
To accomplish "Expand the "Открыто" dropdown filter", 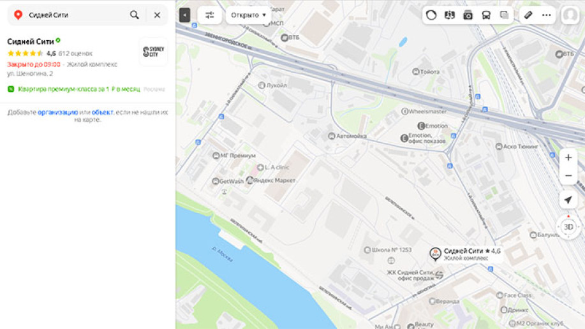I will (x=248, y=15).
